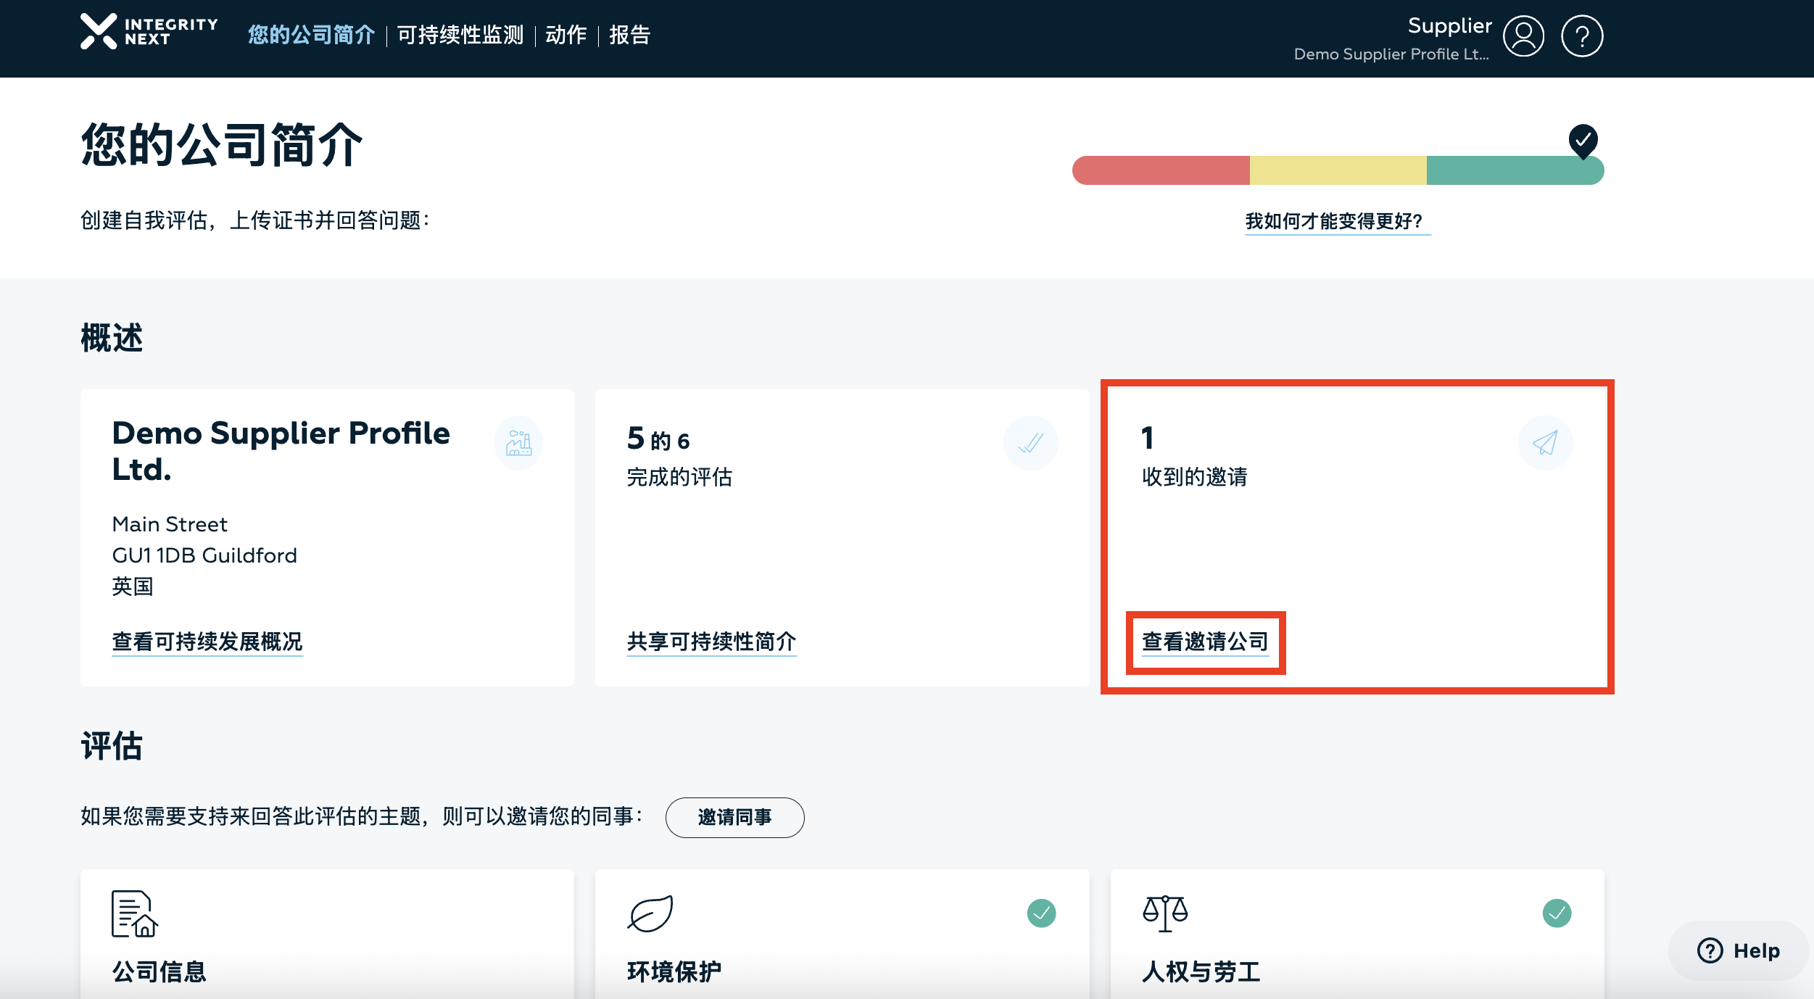Click the leaf icon for 环境保护
The height and width of the screenshot is (999, 1814).
point(650,913)
